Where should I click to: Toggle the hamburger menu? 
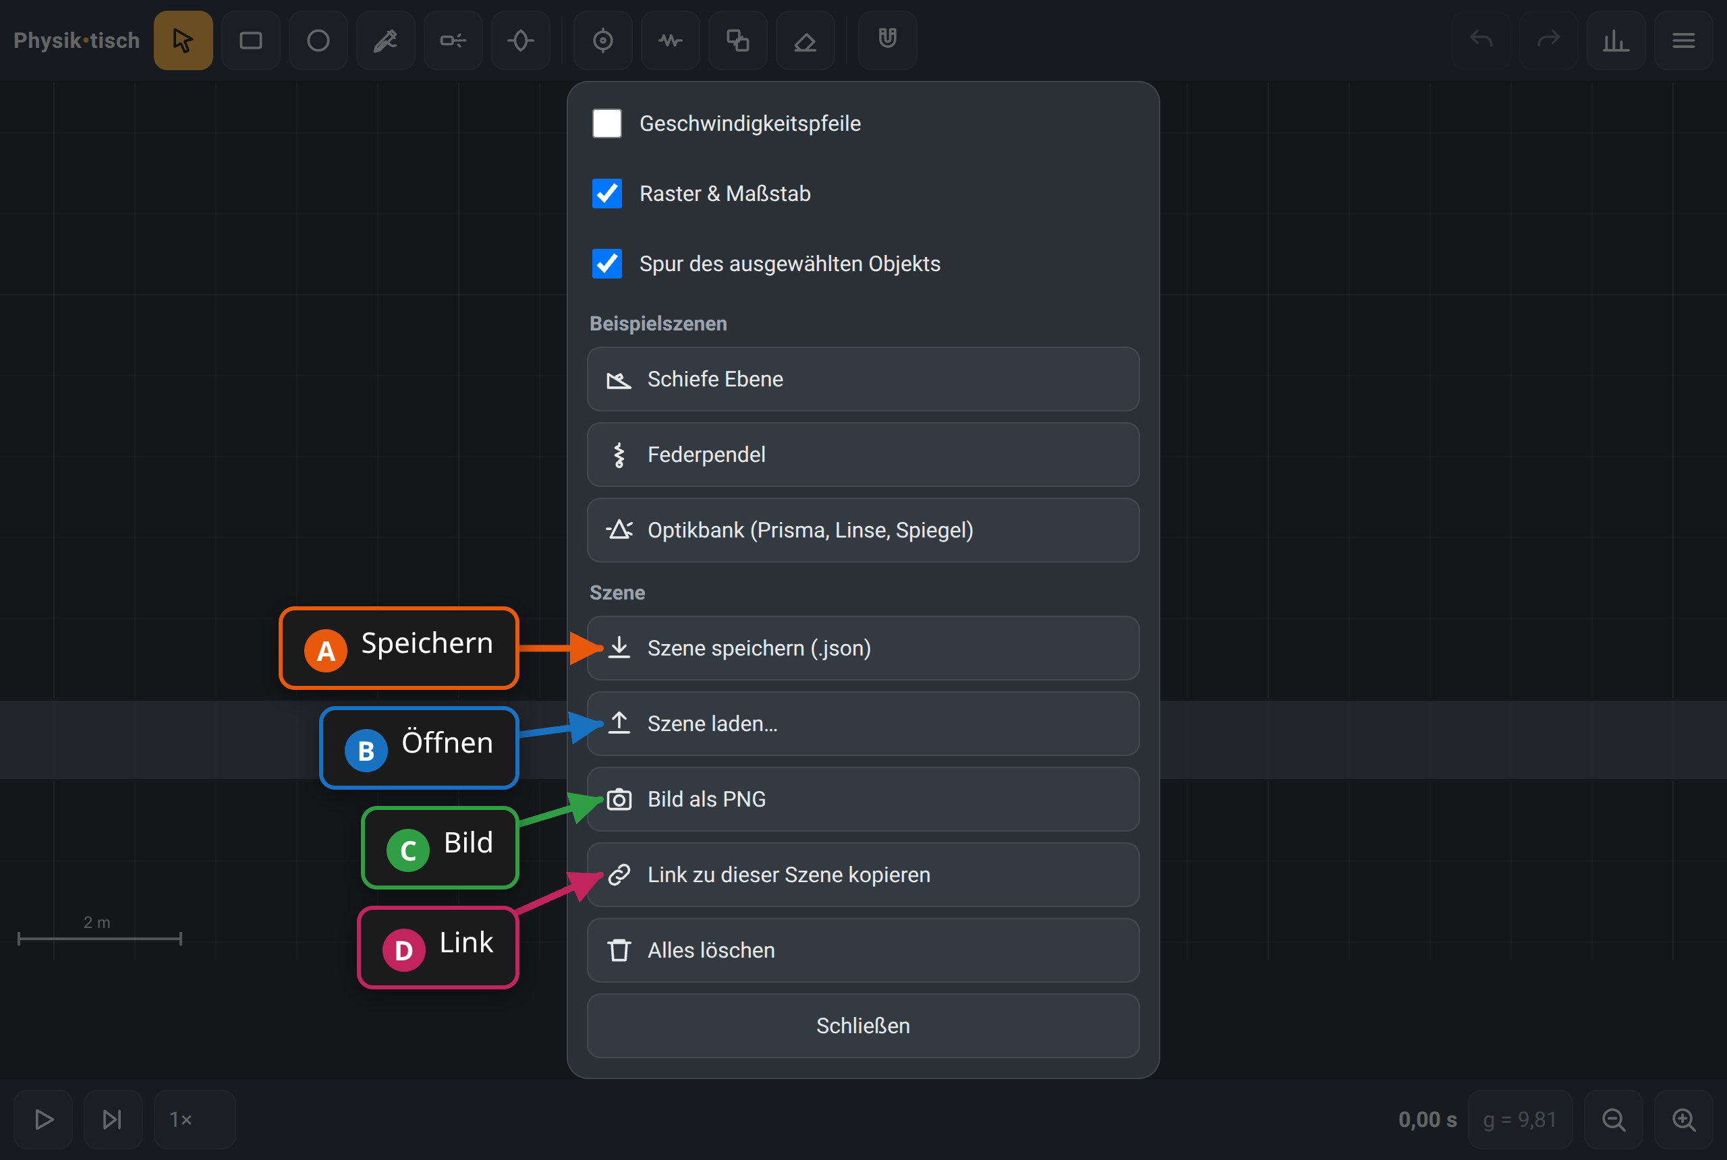pyautogui.click(x=1683, y=40)
